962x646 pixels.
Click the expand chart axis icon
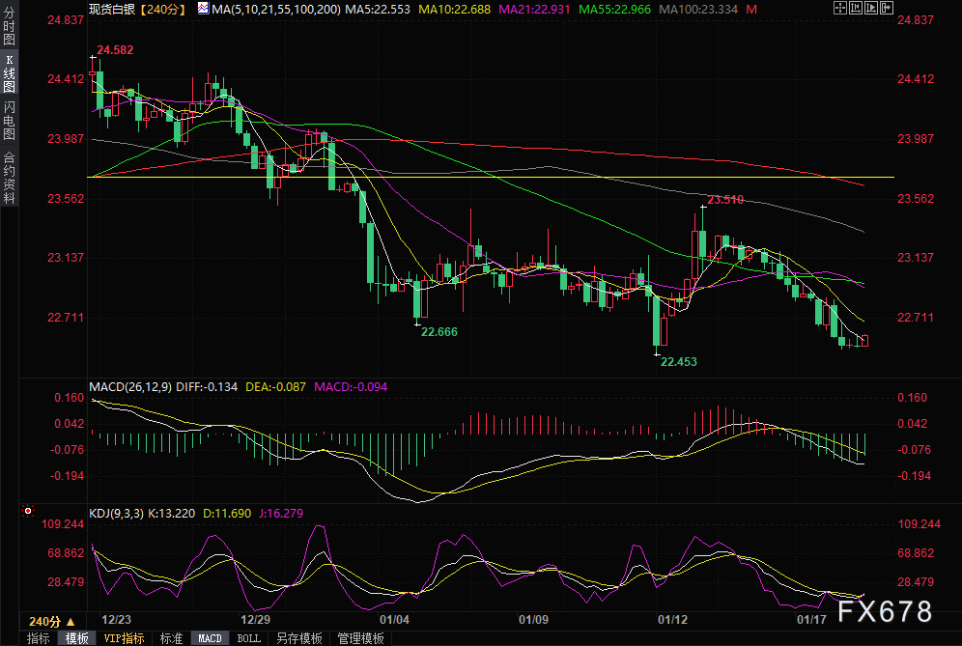tap(871, 8)
